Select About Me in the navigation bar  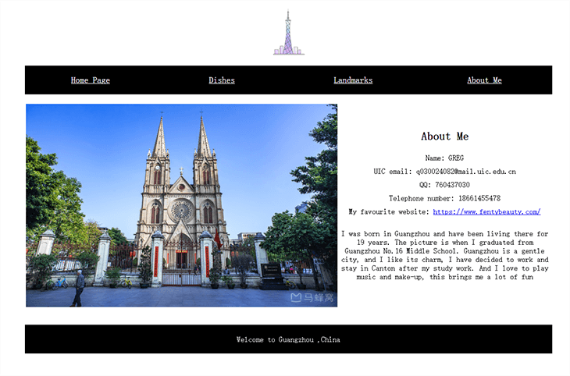click(484, 80)
